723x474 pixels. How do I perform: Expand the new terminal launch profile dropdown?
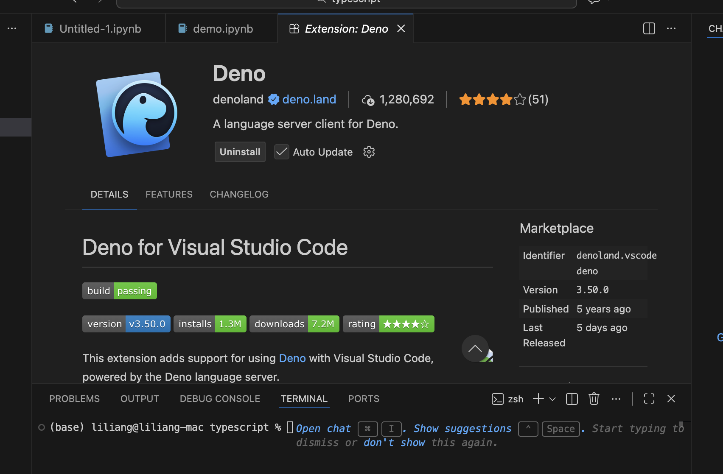[552, 399]
